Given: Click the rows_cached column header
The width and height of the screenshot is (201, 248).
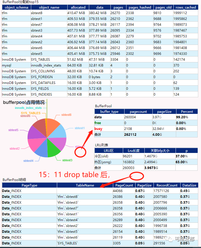Looking at the screenshot, I should click(186, 7).
